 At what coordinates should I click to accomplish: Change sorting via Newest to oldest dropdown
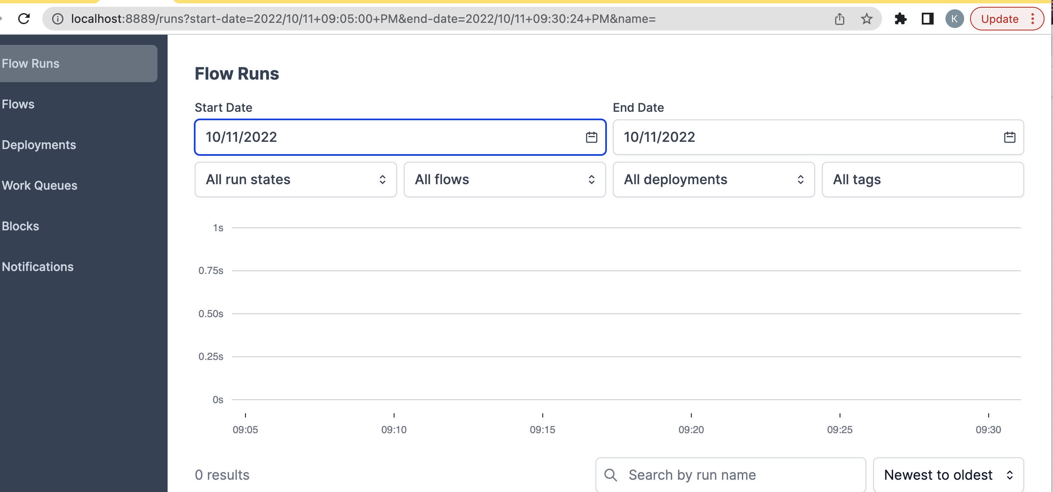click(948, 475)
